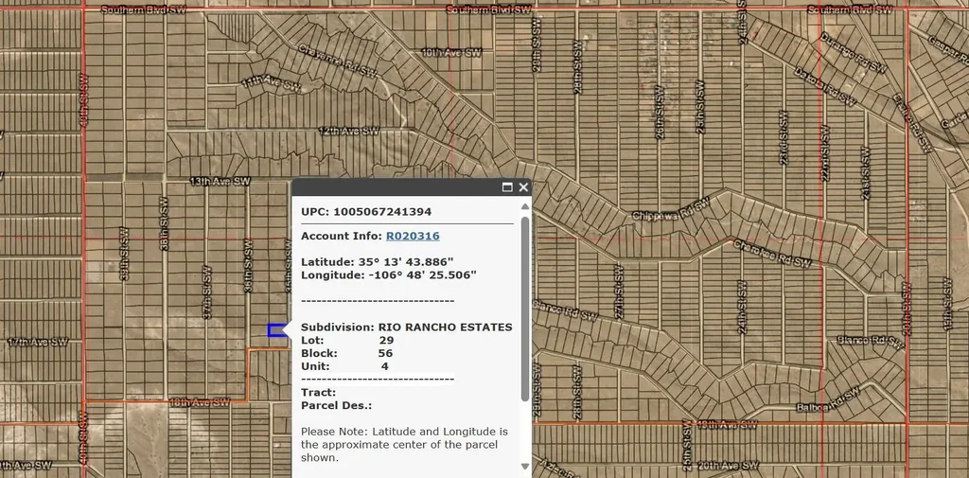Click the popup vertical scrollbar thumb
The width and height of the screenshot is (969, 478).
tap(525, 308)
